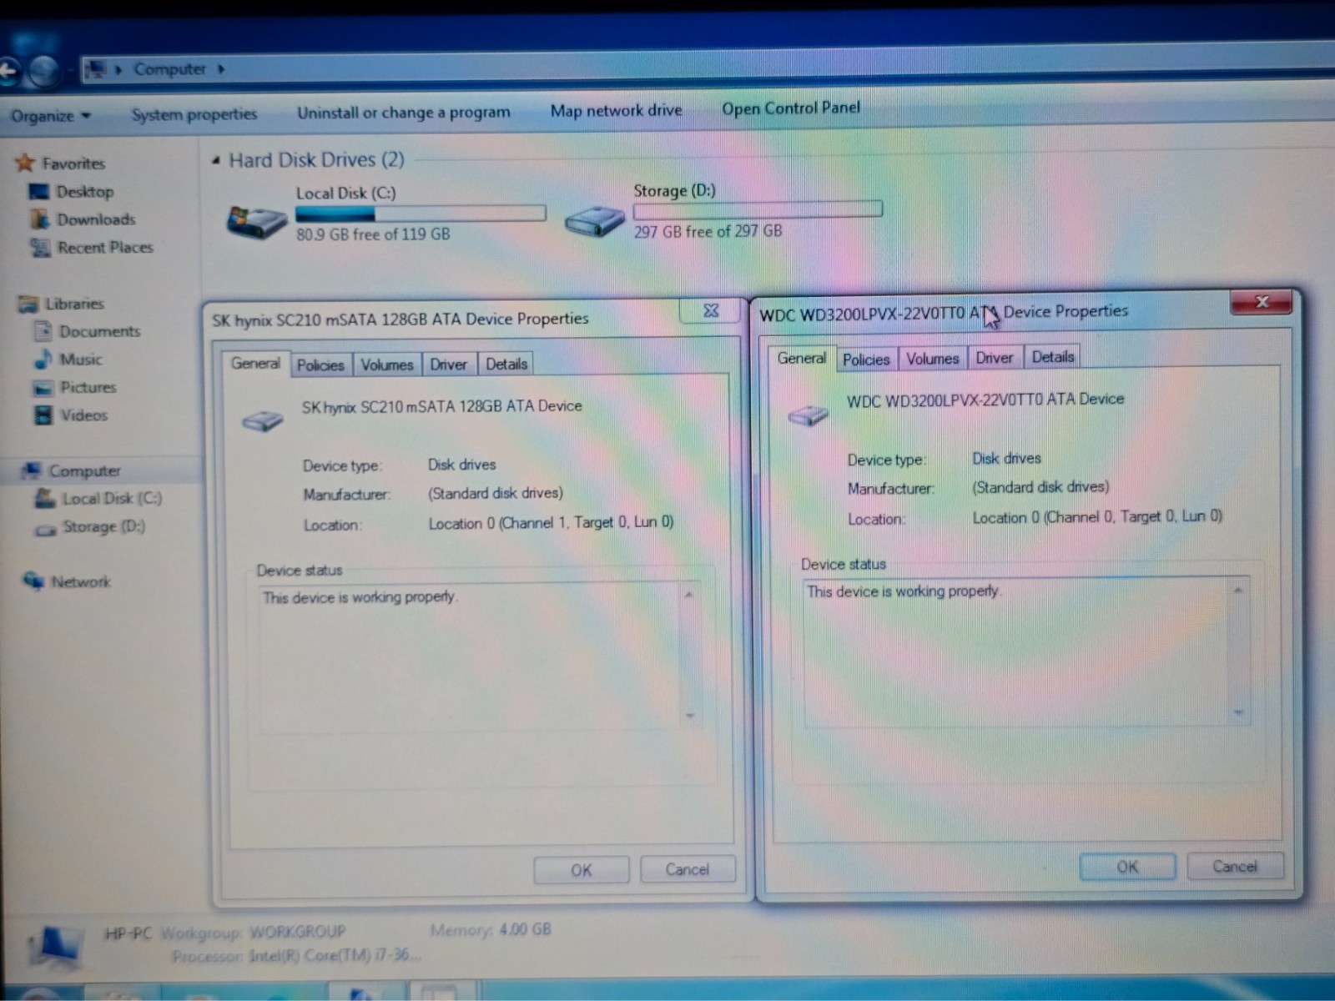1335x1001 pixels.
Task: Click 'SK hynix SC210 mSATA 128GB ATA Device' label
Action: point(441,406)
